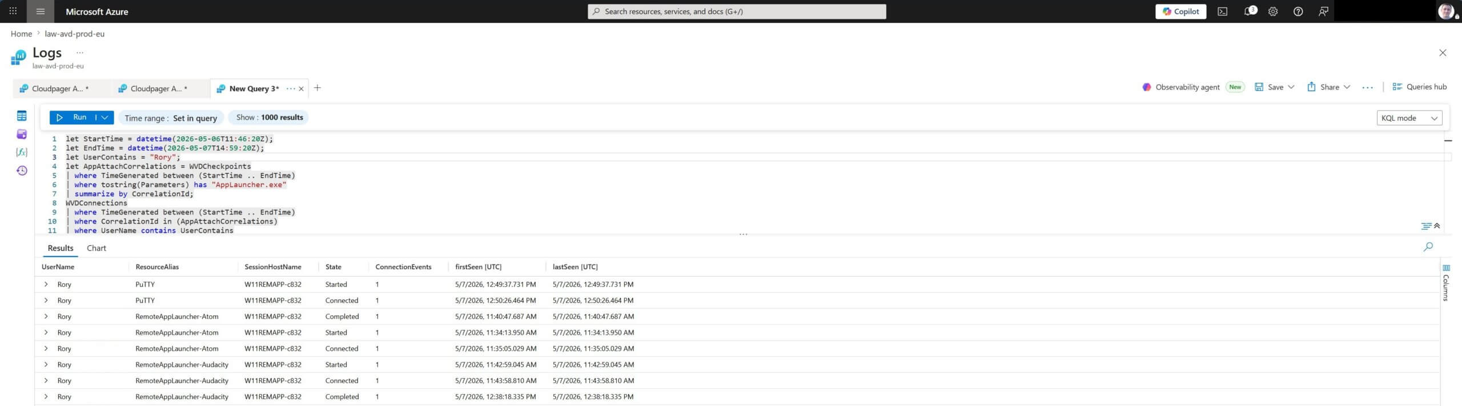Sort by State column header
Screen dimensions: 1462x406
(334, 267)
